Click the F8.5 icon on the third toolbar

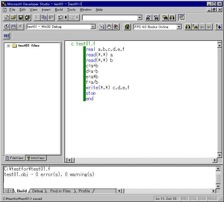[x=6, y=36]
